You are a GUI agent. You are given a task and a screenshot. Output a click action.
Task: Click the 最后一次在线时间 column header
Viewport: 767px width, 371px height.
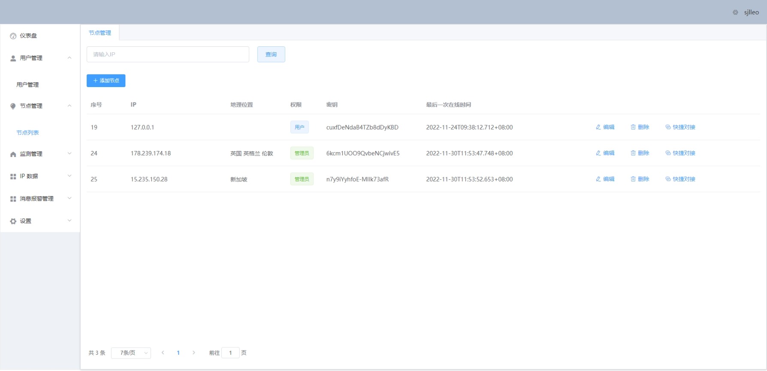448,105
